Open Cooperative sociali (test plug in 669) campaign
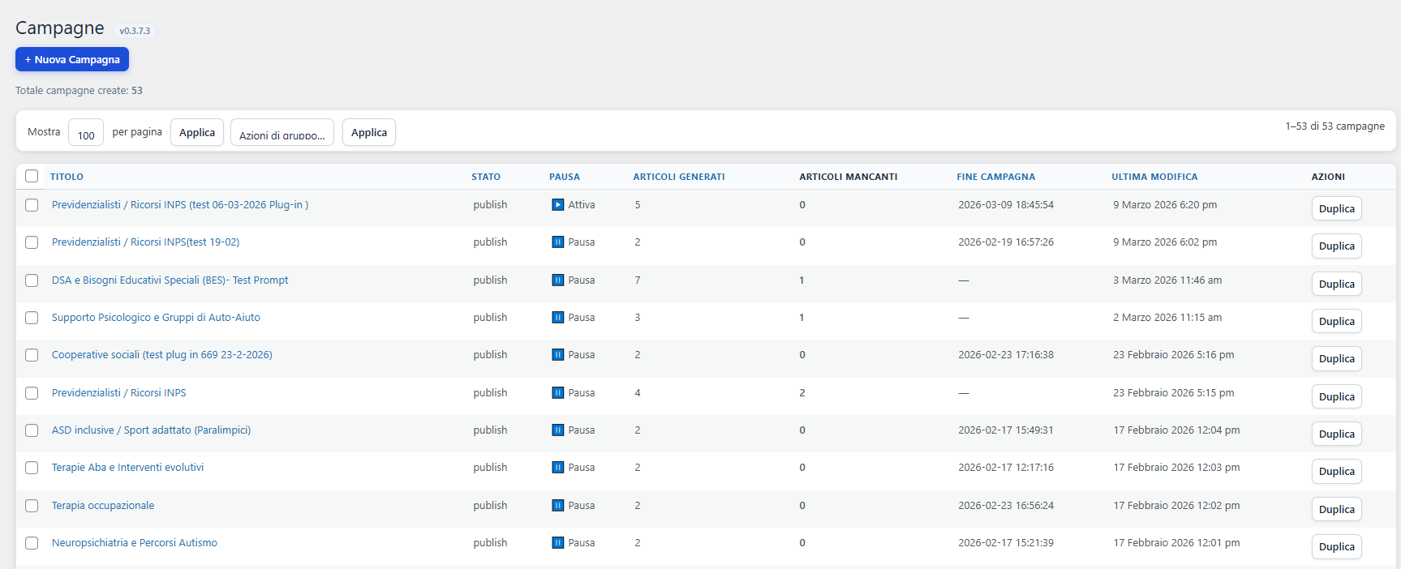Viewport: 1401px width, 569px height. point(162,355)
